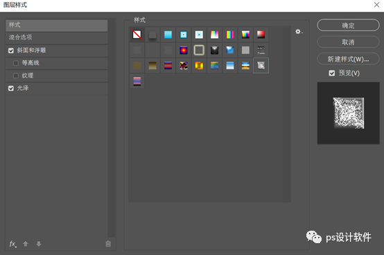Select the sky blue to white gradient swatch
The width and height of the screenshot is (384, 255).
click(x=230, y=66)
